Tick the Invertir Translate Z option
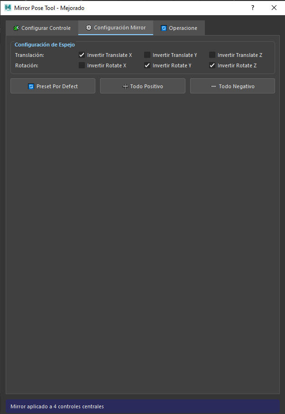Viewport: 285px width, 414px height. (212, 55)
